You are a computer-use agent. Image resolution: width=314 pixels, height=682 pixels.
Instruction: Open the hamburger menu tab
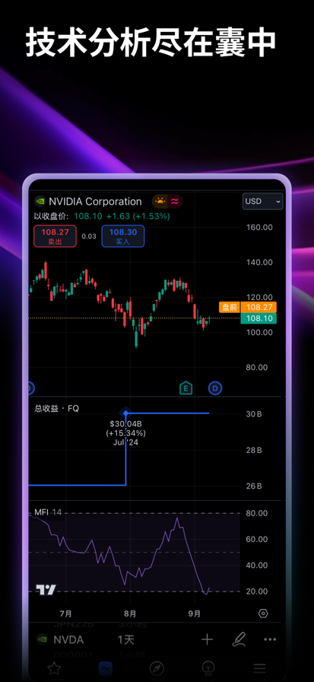pos(260,668)
